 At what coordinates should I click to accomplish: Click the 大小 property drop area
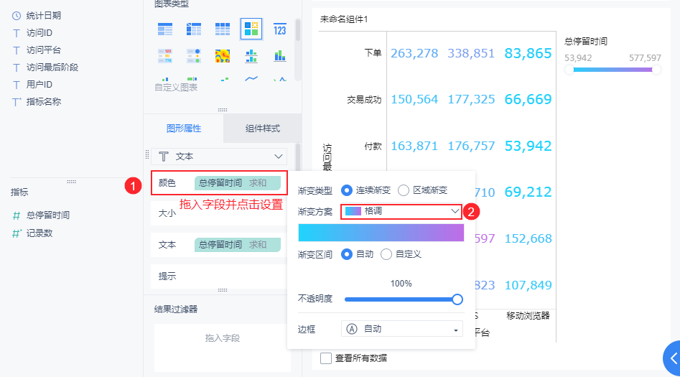pyautogui.click(x=218, y=213)
